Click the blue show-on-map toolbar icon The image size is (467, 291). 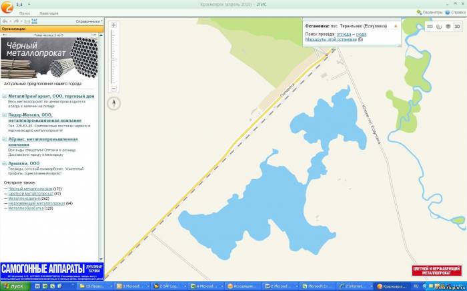pos(34,21)
